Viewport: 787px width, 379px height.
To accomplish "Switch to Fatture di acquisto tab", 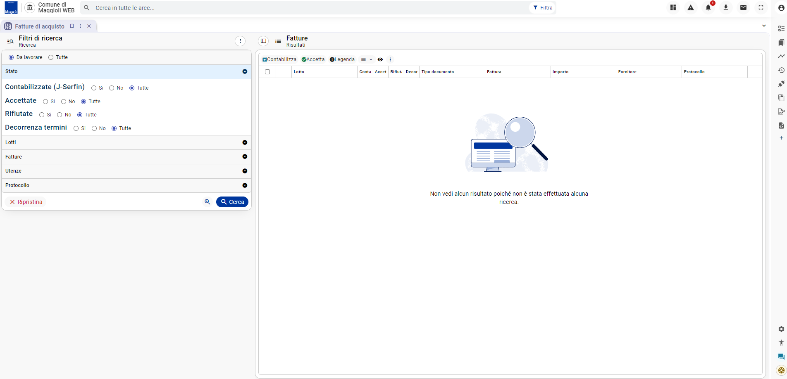I will coord(40,26).
